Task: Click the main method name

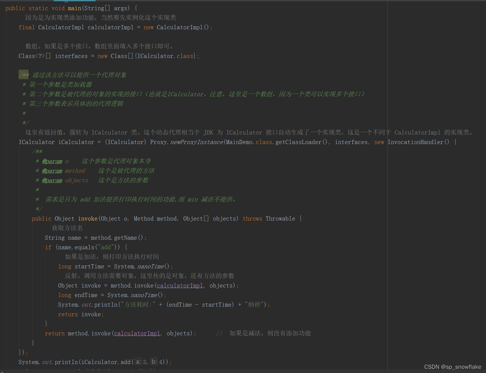Action: click(74, 8)
